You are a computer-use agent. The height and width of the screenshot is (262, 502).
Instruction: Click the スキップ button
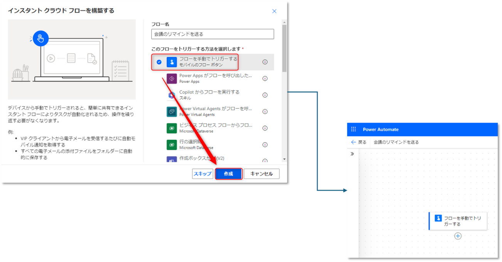click(x=203, y=174)
